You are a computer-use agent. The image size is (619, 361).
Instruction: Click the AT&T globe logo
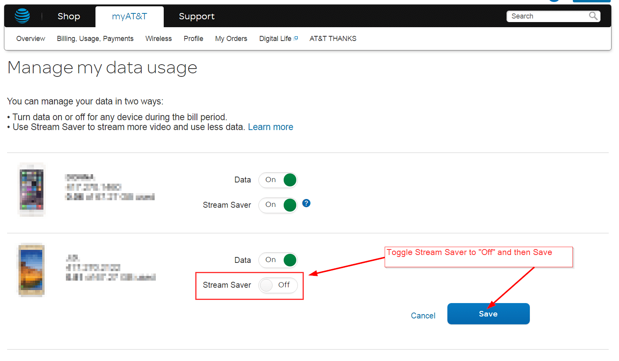click(22, 16)
